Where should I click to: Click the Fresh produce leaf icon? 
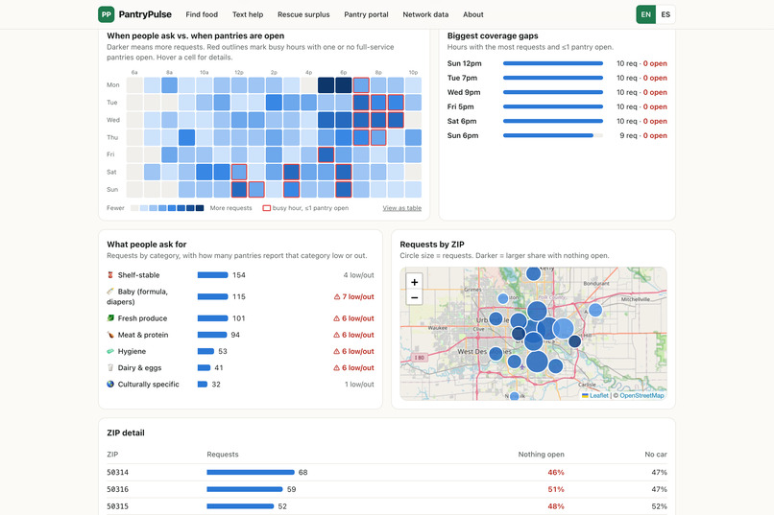(110, 317)
